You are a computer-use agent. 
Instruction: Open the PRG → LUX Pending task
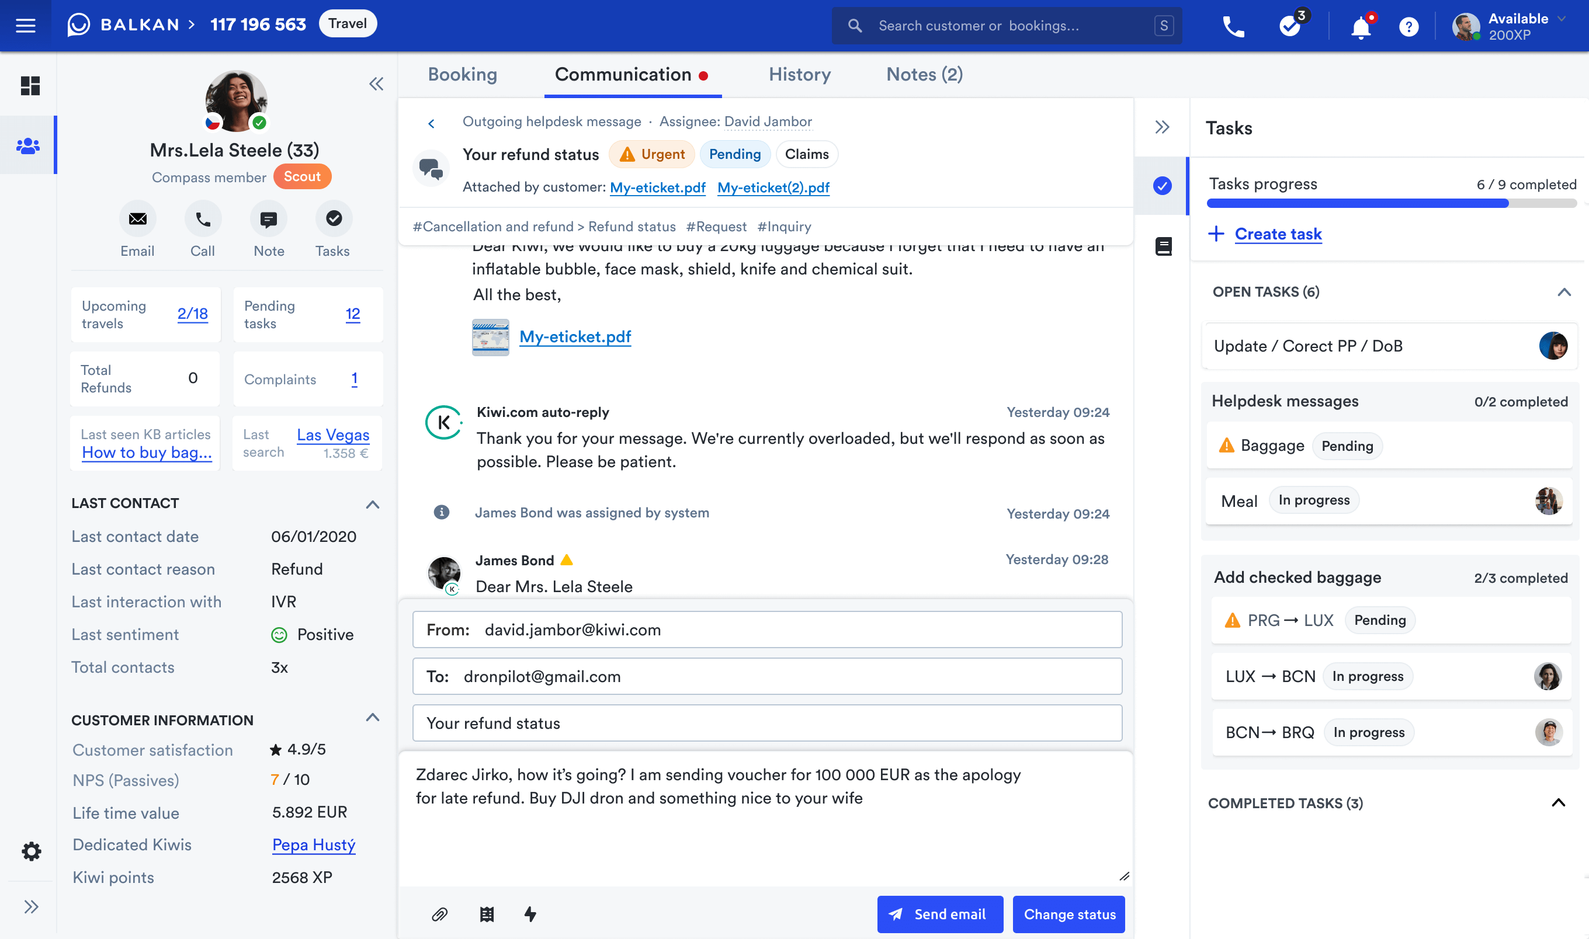pos(1391,620)
